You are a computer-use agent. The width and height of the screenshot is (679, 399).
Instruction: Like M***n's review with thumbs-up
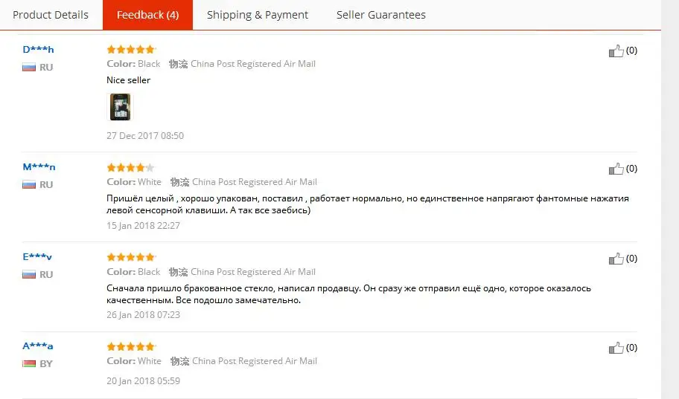(x=616, y=169)
